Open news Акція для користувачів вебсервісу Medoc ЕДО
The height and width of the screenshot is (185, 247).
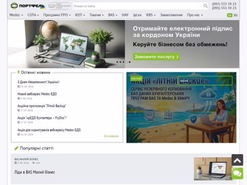pyautogui.click(x=49, y=130)
